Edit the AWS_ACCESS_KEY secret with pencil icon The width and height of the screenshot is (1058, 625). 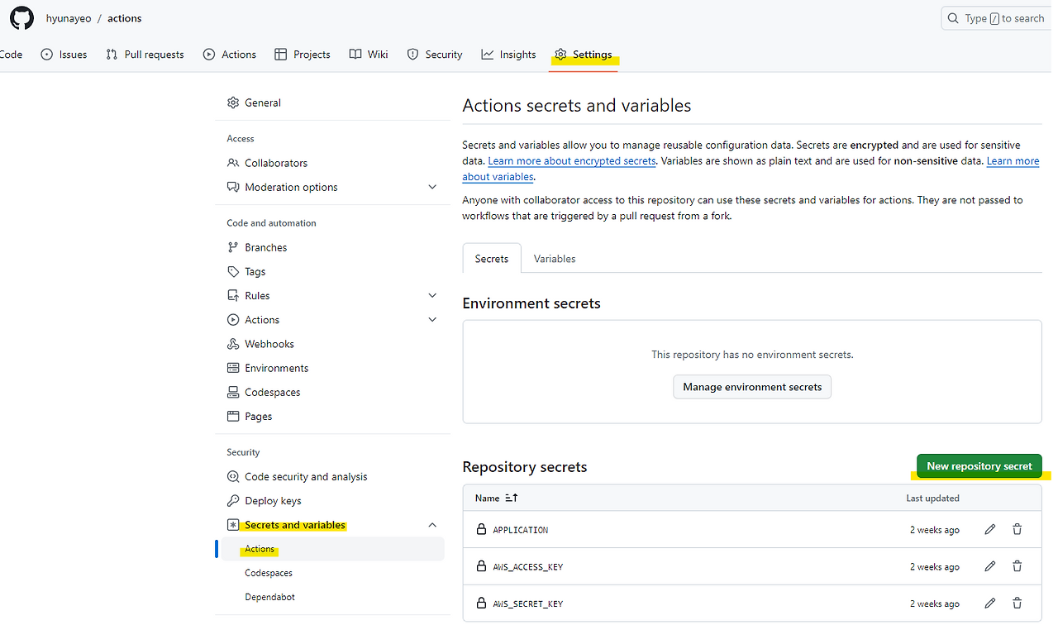(x=989, y=565)
